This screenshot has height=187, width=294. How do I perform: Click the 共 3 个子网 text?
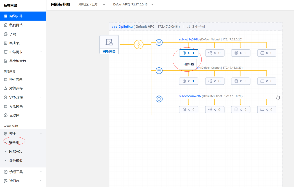(x=196, y=27)
